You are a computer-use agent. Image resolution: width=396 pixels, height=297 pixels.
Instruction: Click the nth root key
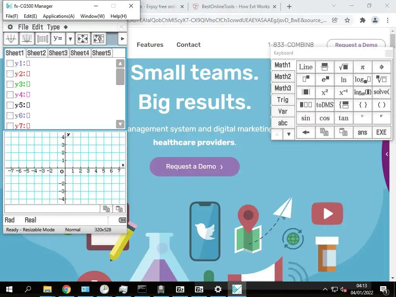pos(381,80)
